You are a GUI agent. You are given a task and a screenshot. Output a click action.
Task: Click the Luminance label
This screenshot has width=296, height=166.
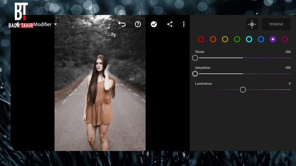203,83
